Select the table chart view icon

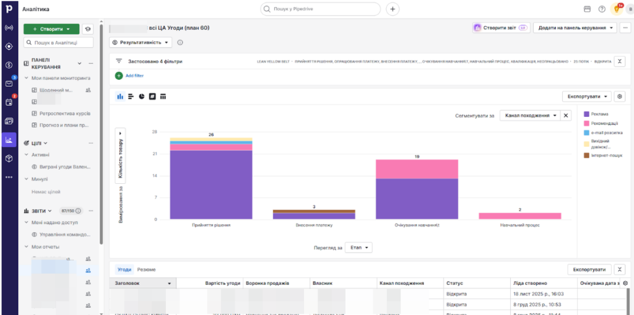tap(163, 97)
